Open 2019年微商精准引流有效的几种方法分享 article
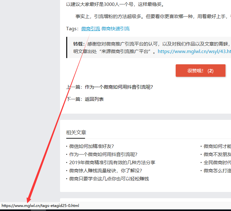 coord(112,162)
